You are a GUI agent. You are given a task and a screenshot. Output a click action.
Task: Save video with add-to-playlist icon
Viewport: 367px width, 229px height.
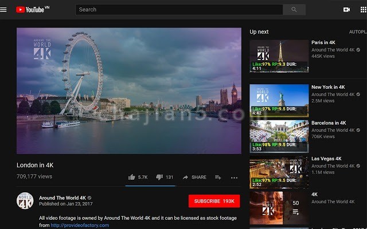(x=218, y=177)
